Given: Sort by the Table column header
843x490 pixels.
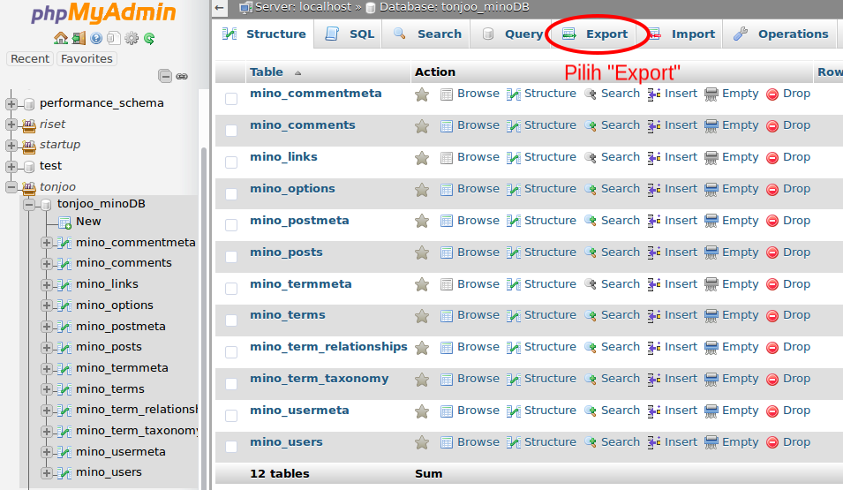Looking at the screenshot, I should coord(266,72).
